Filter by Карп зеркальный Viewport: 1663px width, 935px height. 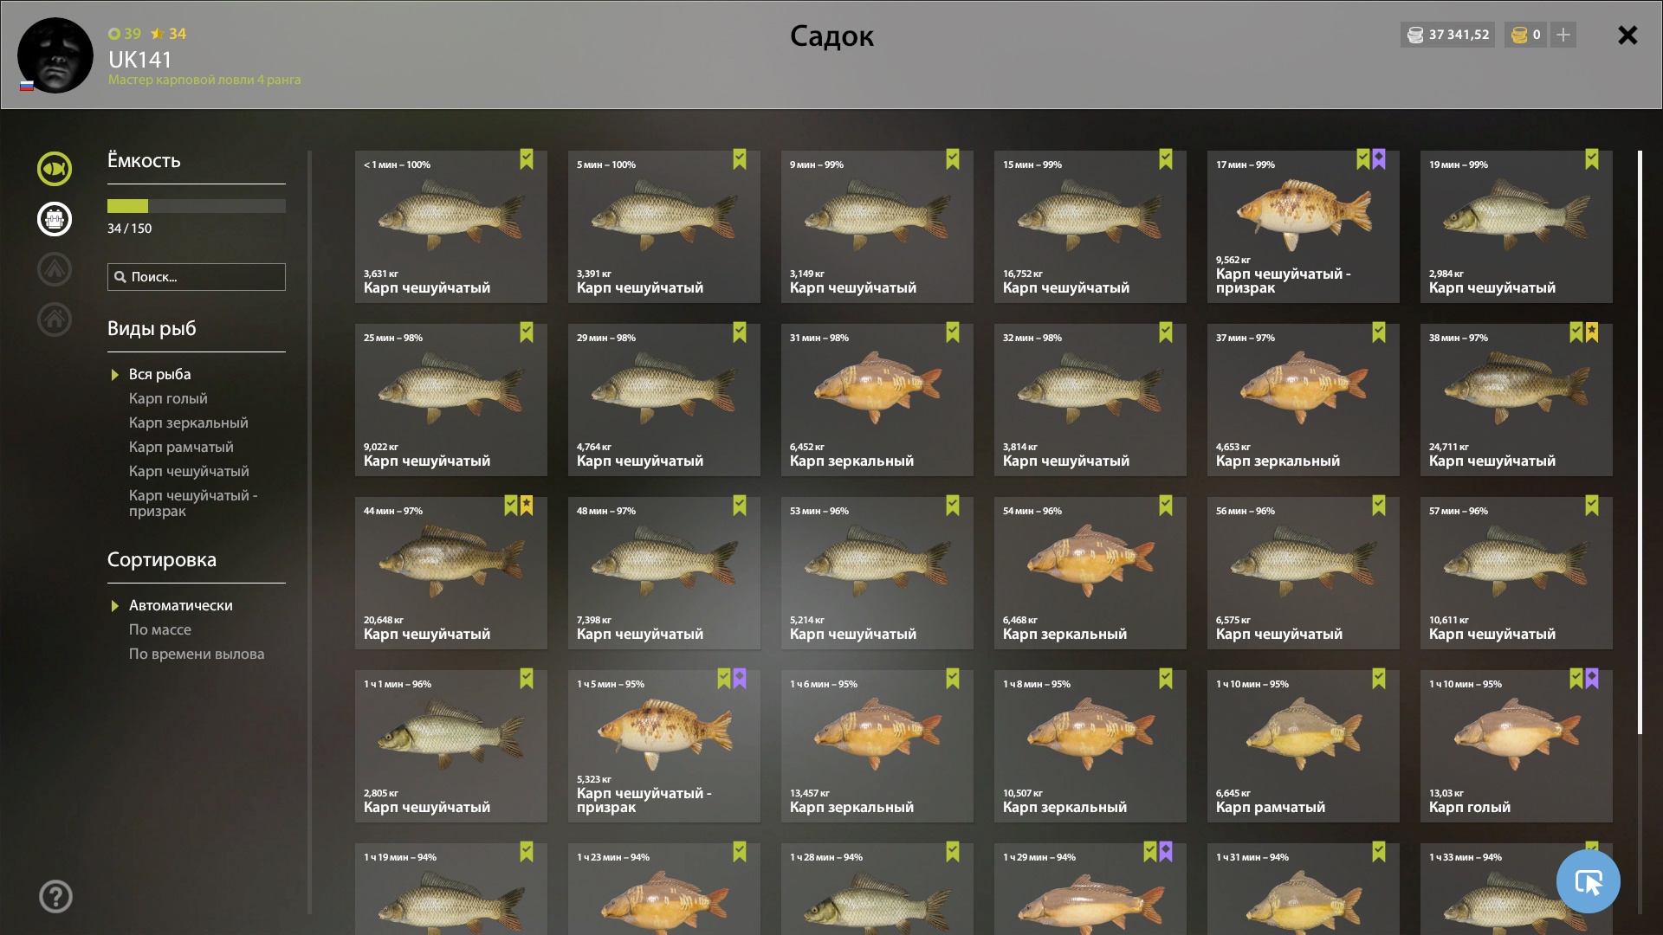click(x=188, y=422)
